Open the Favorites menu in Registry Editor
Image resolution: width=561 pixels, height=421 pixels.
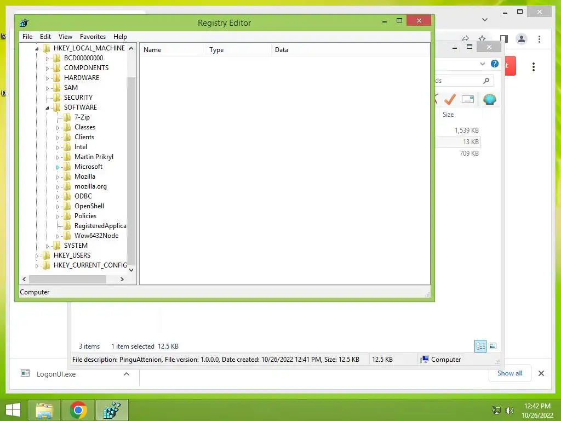point(93,37)
